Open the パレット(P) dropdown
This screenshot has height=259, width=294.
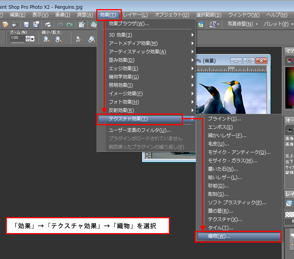coord(278,24)
